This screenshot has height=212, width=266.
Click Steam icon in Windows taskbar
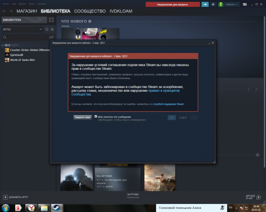57,208
